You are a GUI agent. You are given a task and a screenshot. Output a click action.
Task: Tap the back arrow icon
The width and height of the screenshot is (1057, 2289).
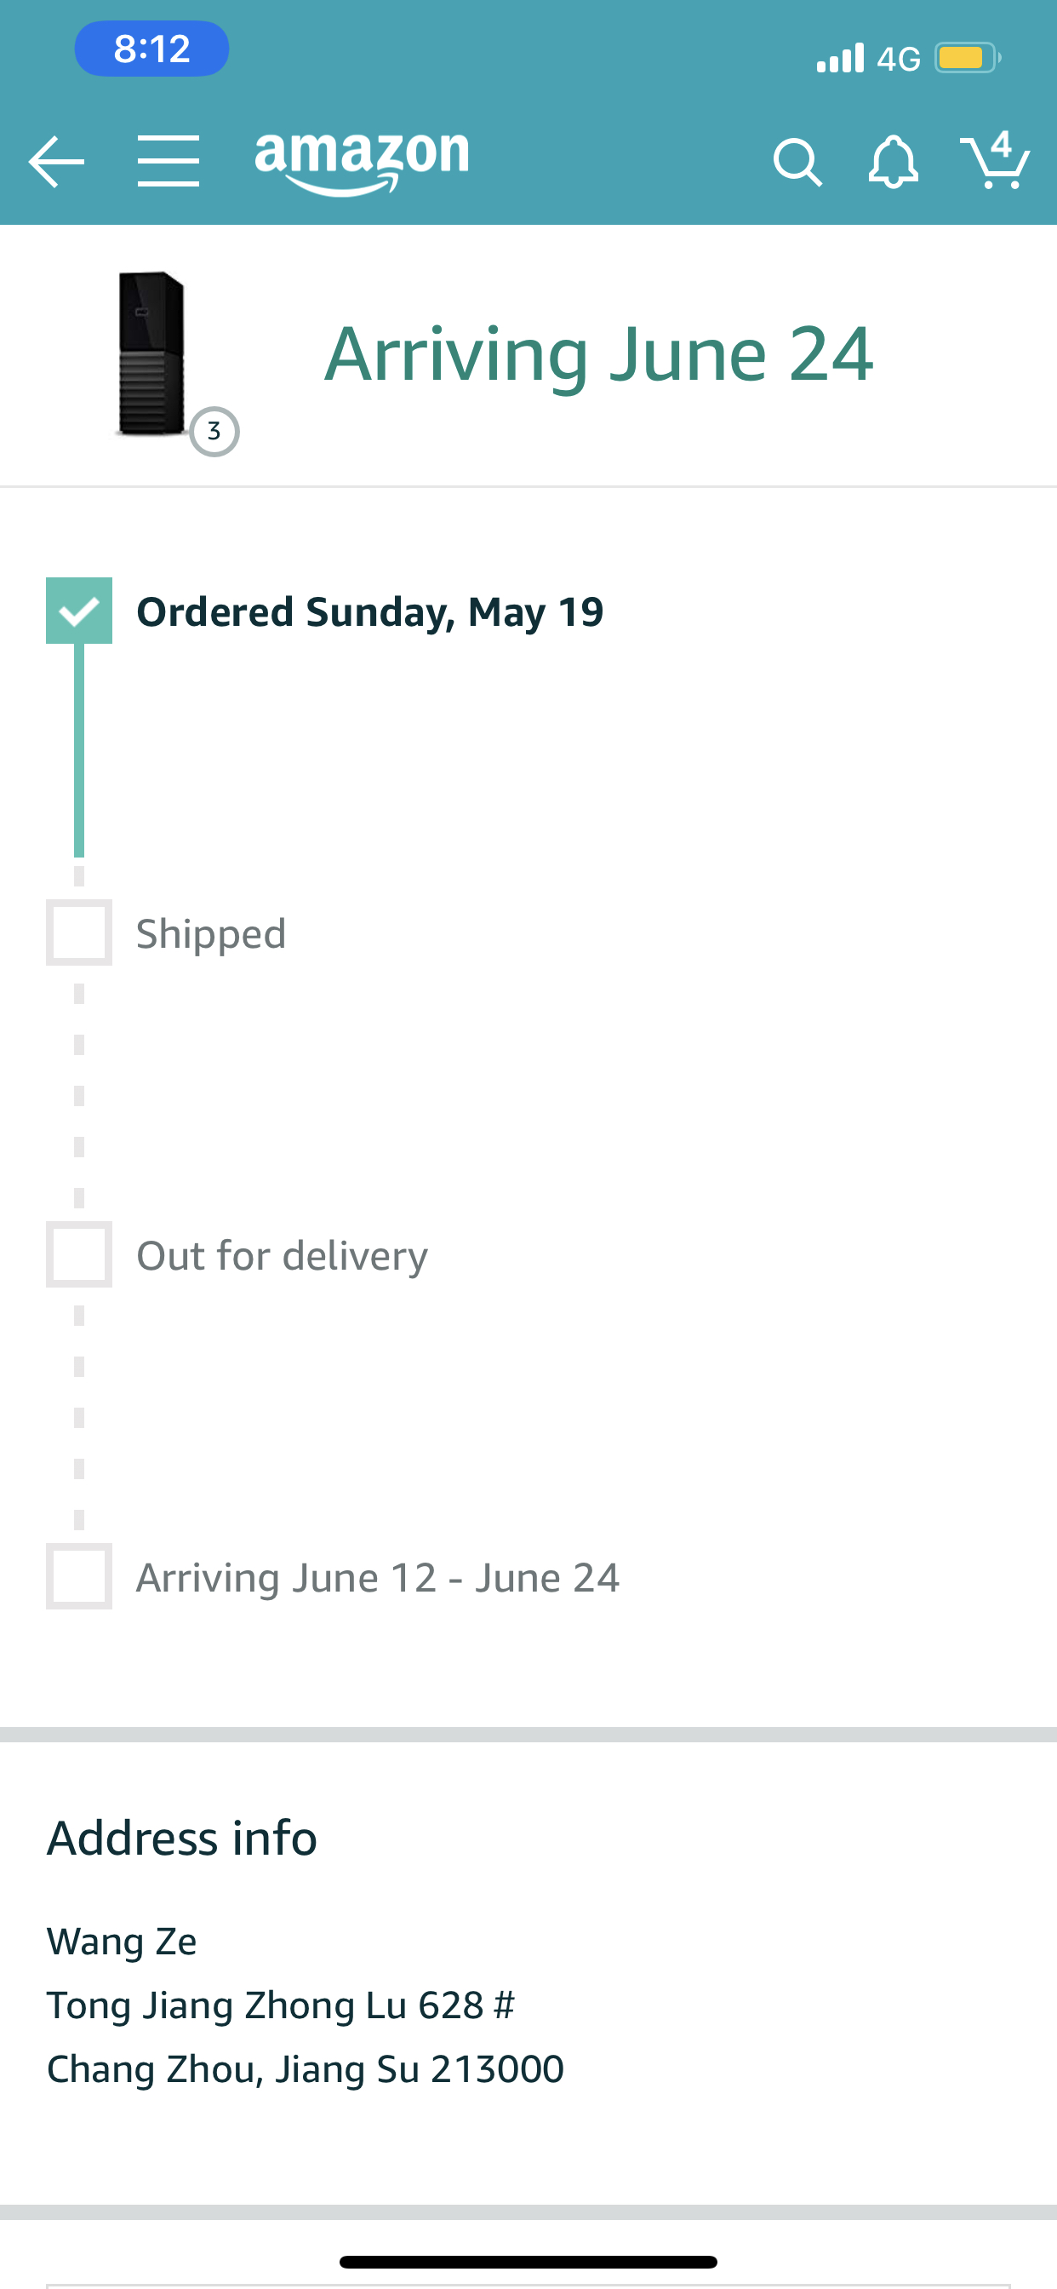[56, 162]
